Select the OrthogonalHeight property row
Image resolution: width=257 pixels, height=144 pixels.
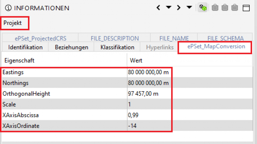click(26, 94)
